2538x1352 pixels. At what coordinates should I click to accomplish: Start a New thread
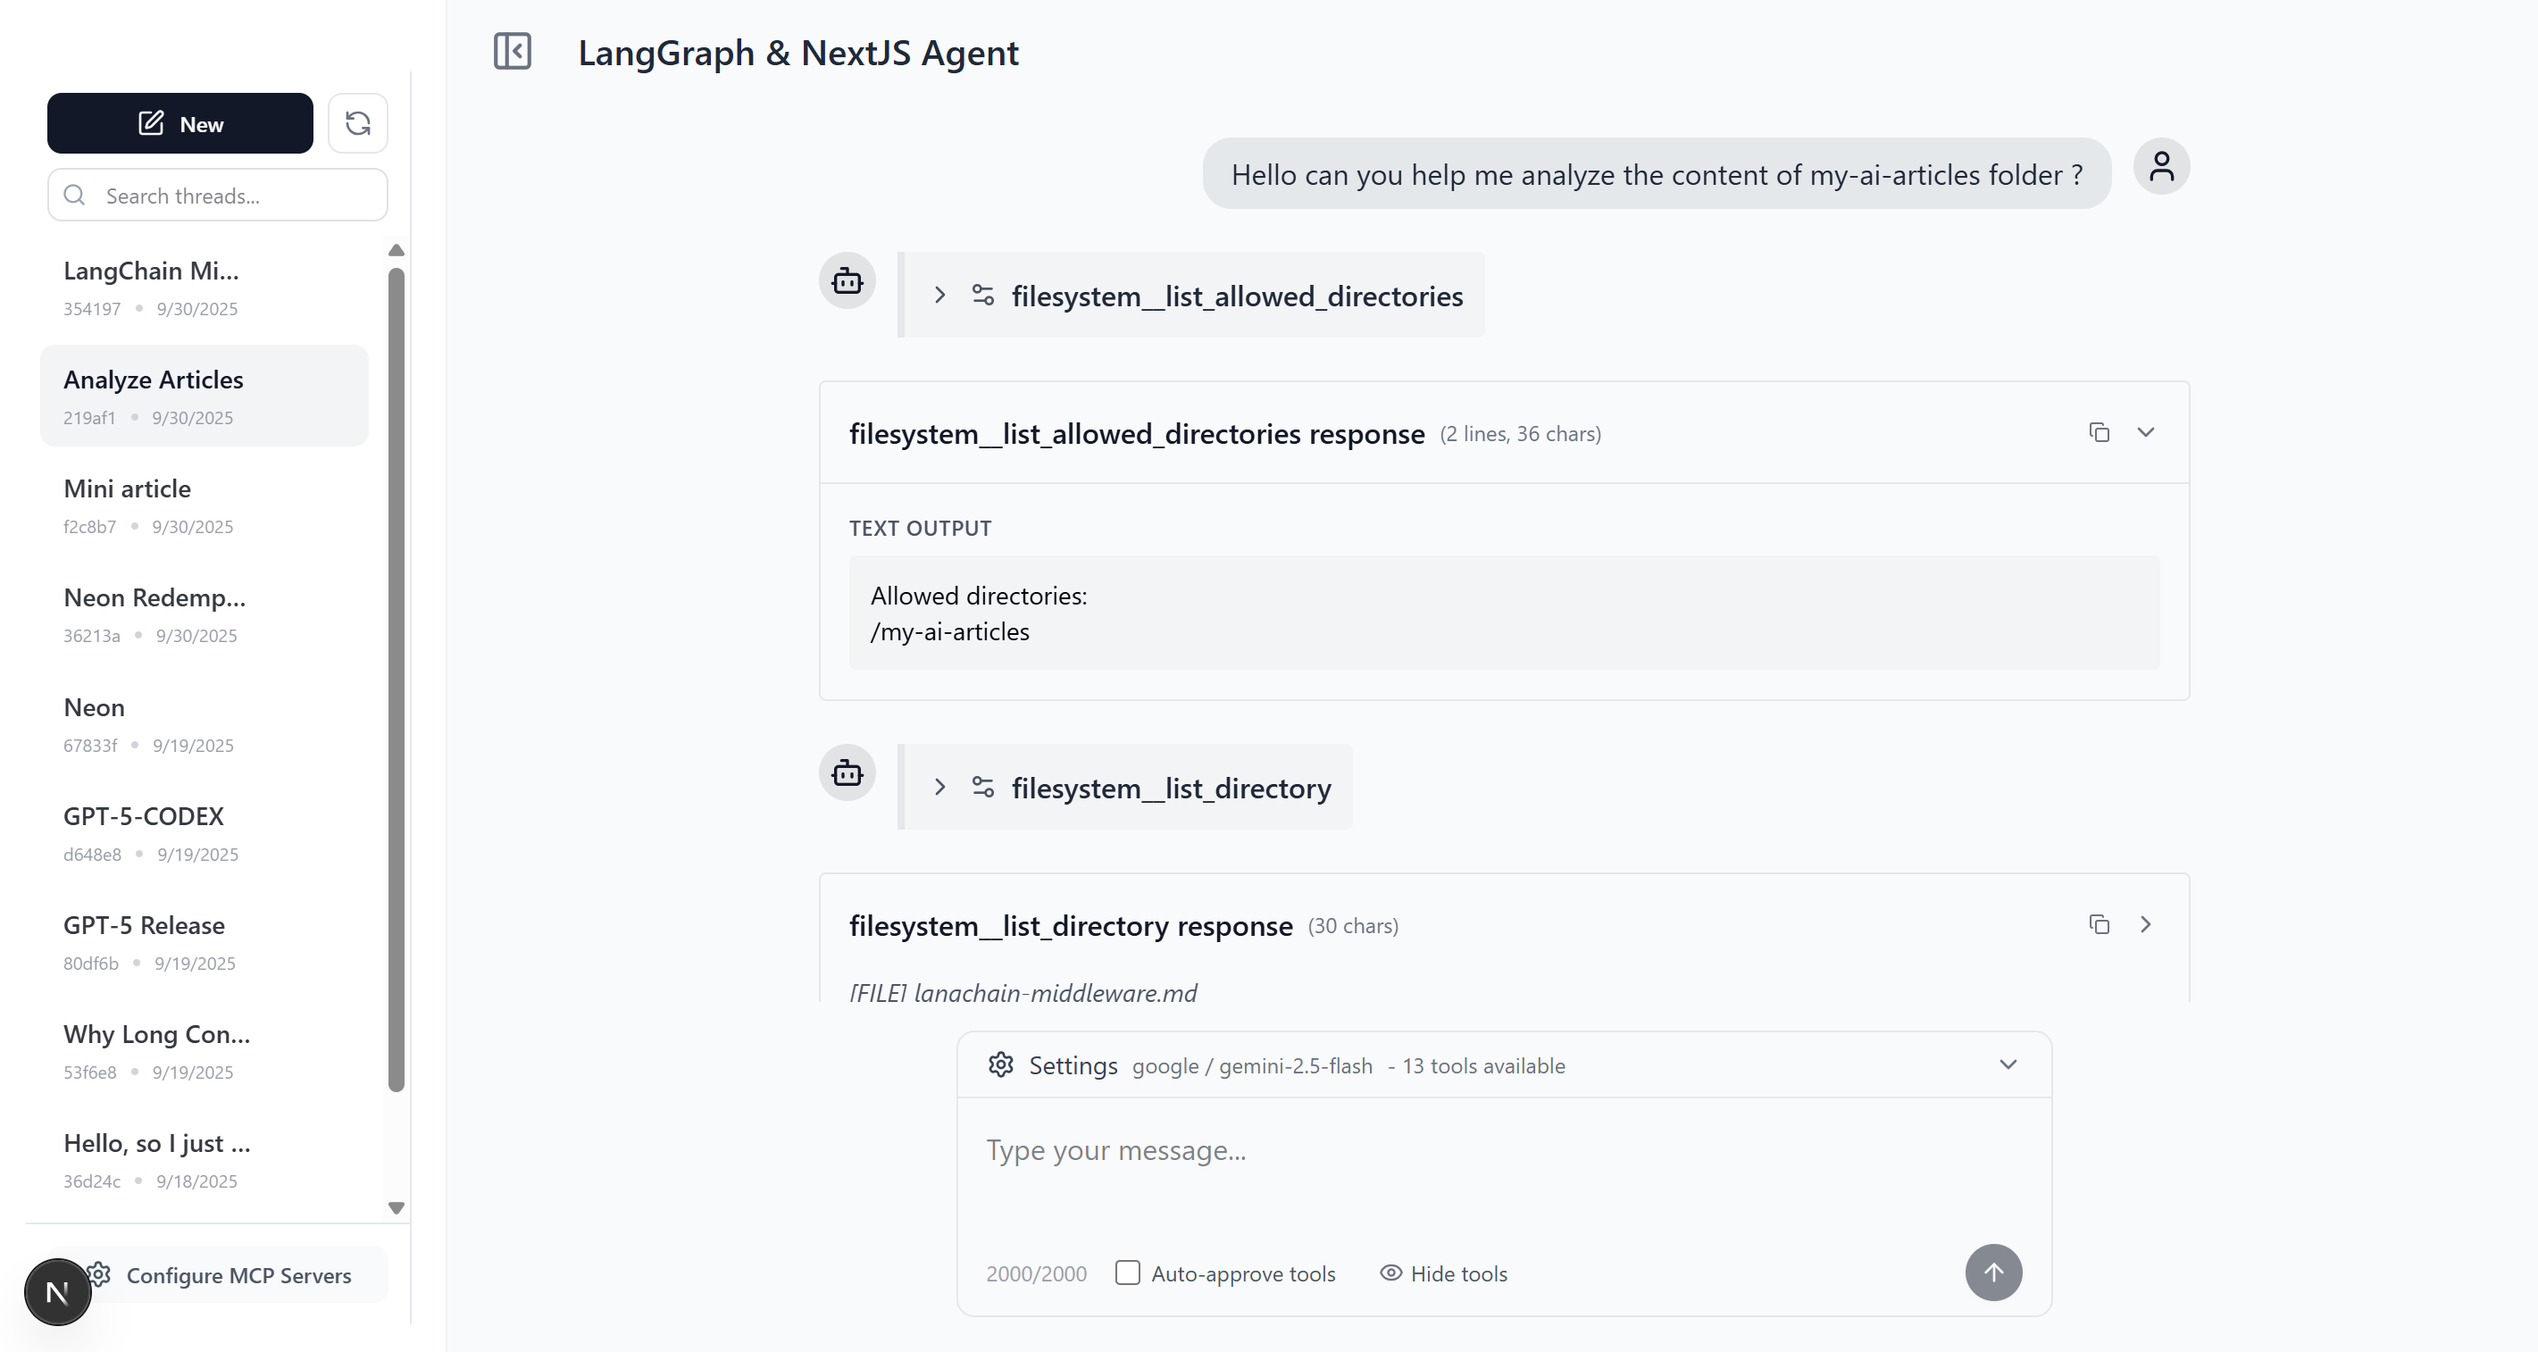tap(179, 123)
